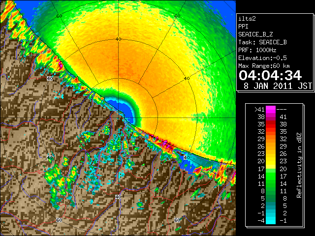Click the '60' ring label at bottom-right
315x236 pixels.
177,220
